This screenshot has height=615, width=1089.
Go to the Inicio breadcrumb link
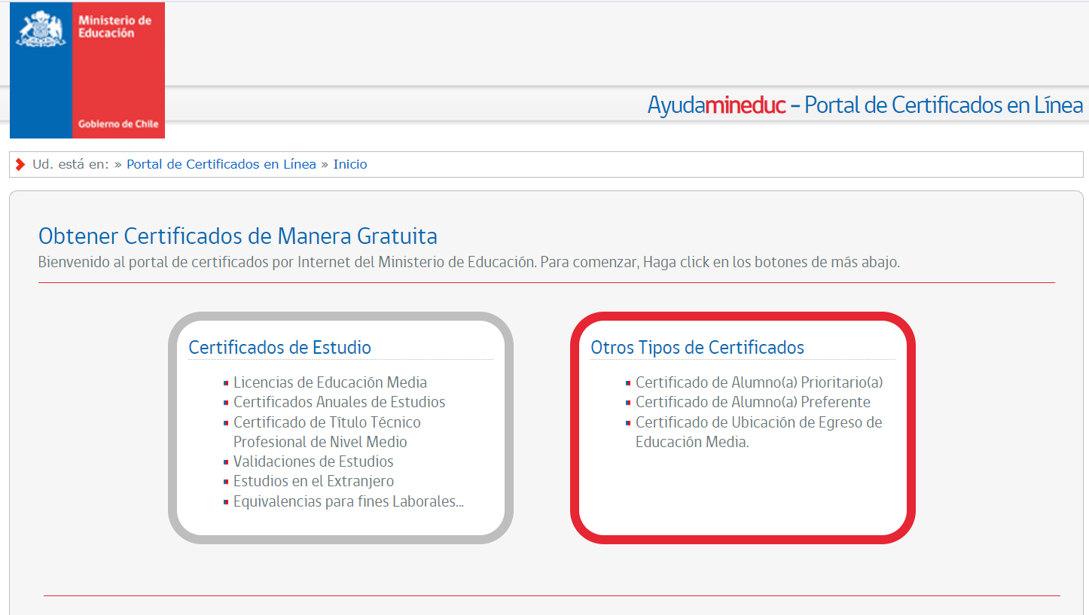[350, 164]
